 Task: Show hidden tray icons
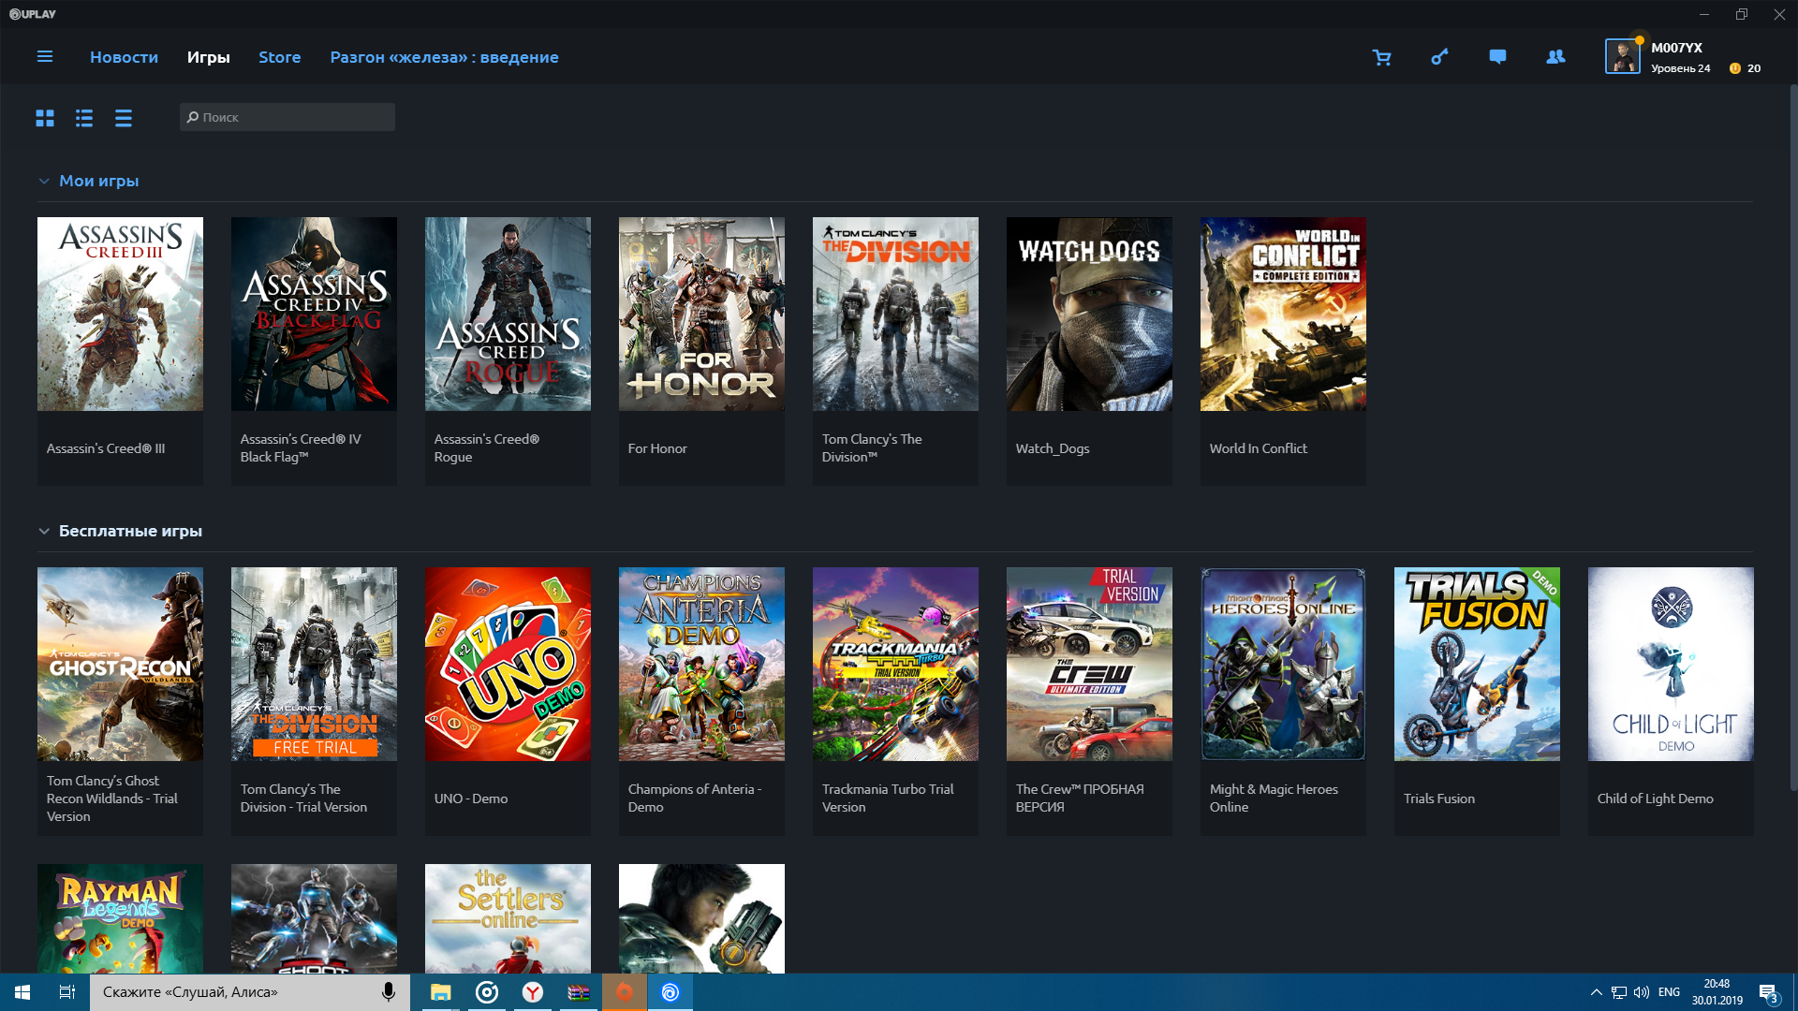[1596, 992]
